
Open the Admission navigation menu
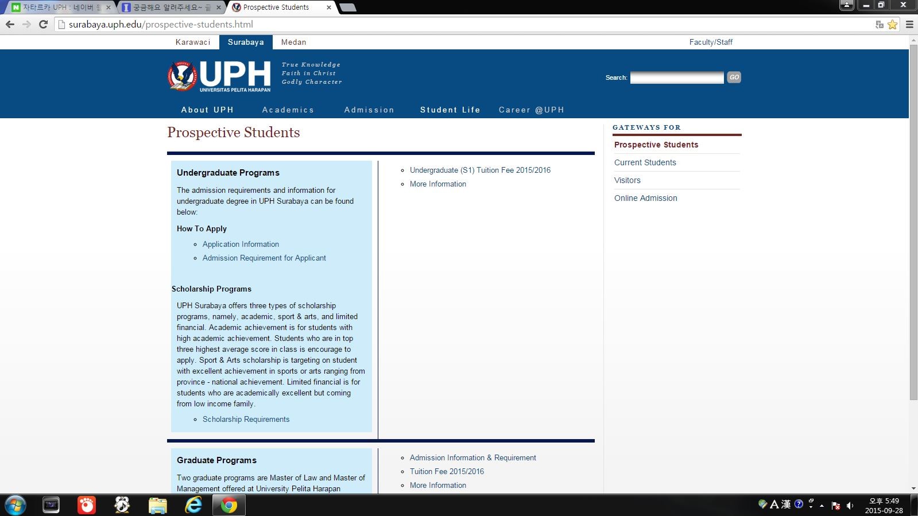tap(369, 110)
